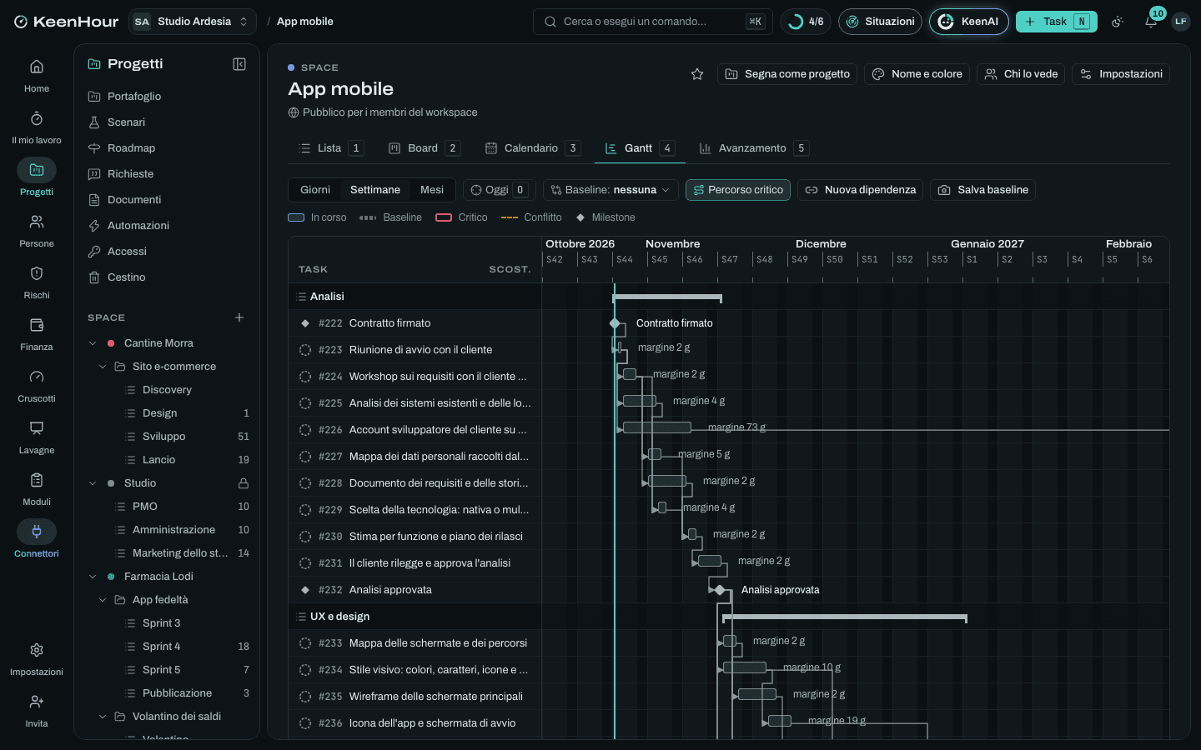Collapse the Cantine Morra space
The width and height of the screenshot is (1201, 750).
pyautogui.click(x=93, y=343)
